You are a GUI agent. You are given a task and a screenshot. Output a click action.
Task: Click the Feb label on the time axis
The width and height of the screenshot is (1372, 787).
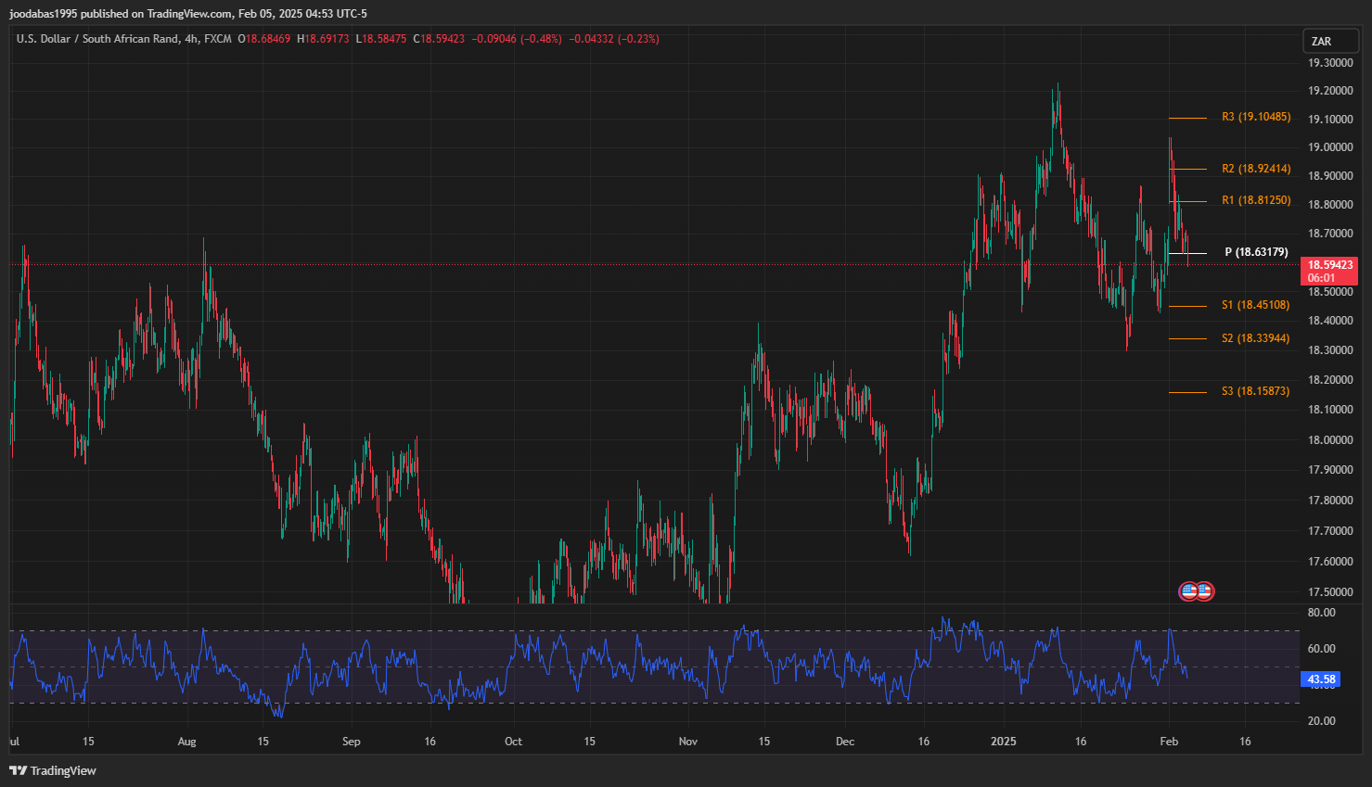click(1169, 742)
